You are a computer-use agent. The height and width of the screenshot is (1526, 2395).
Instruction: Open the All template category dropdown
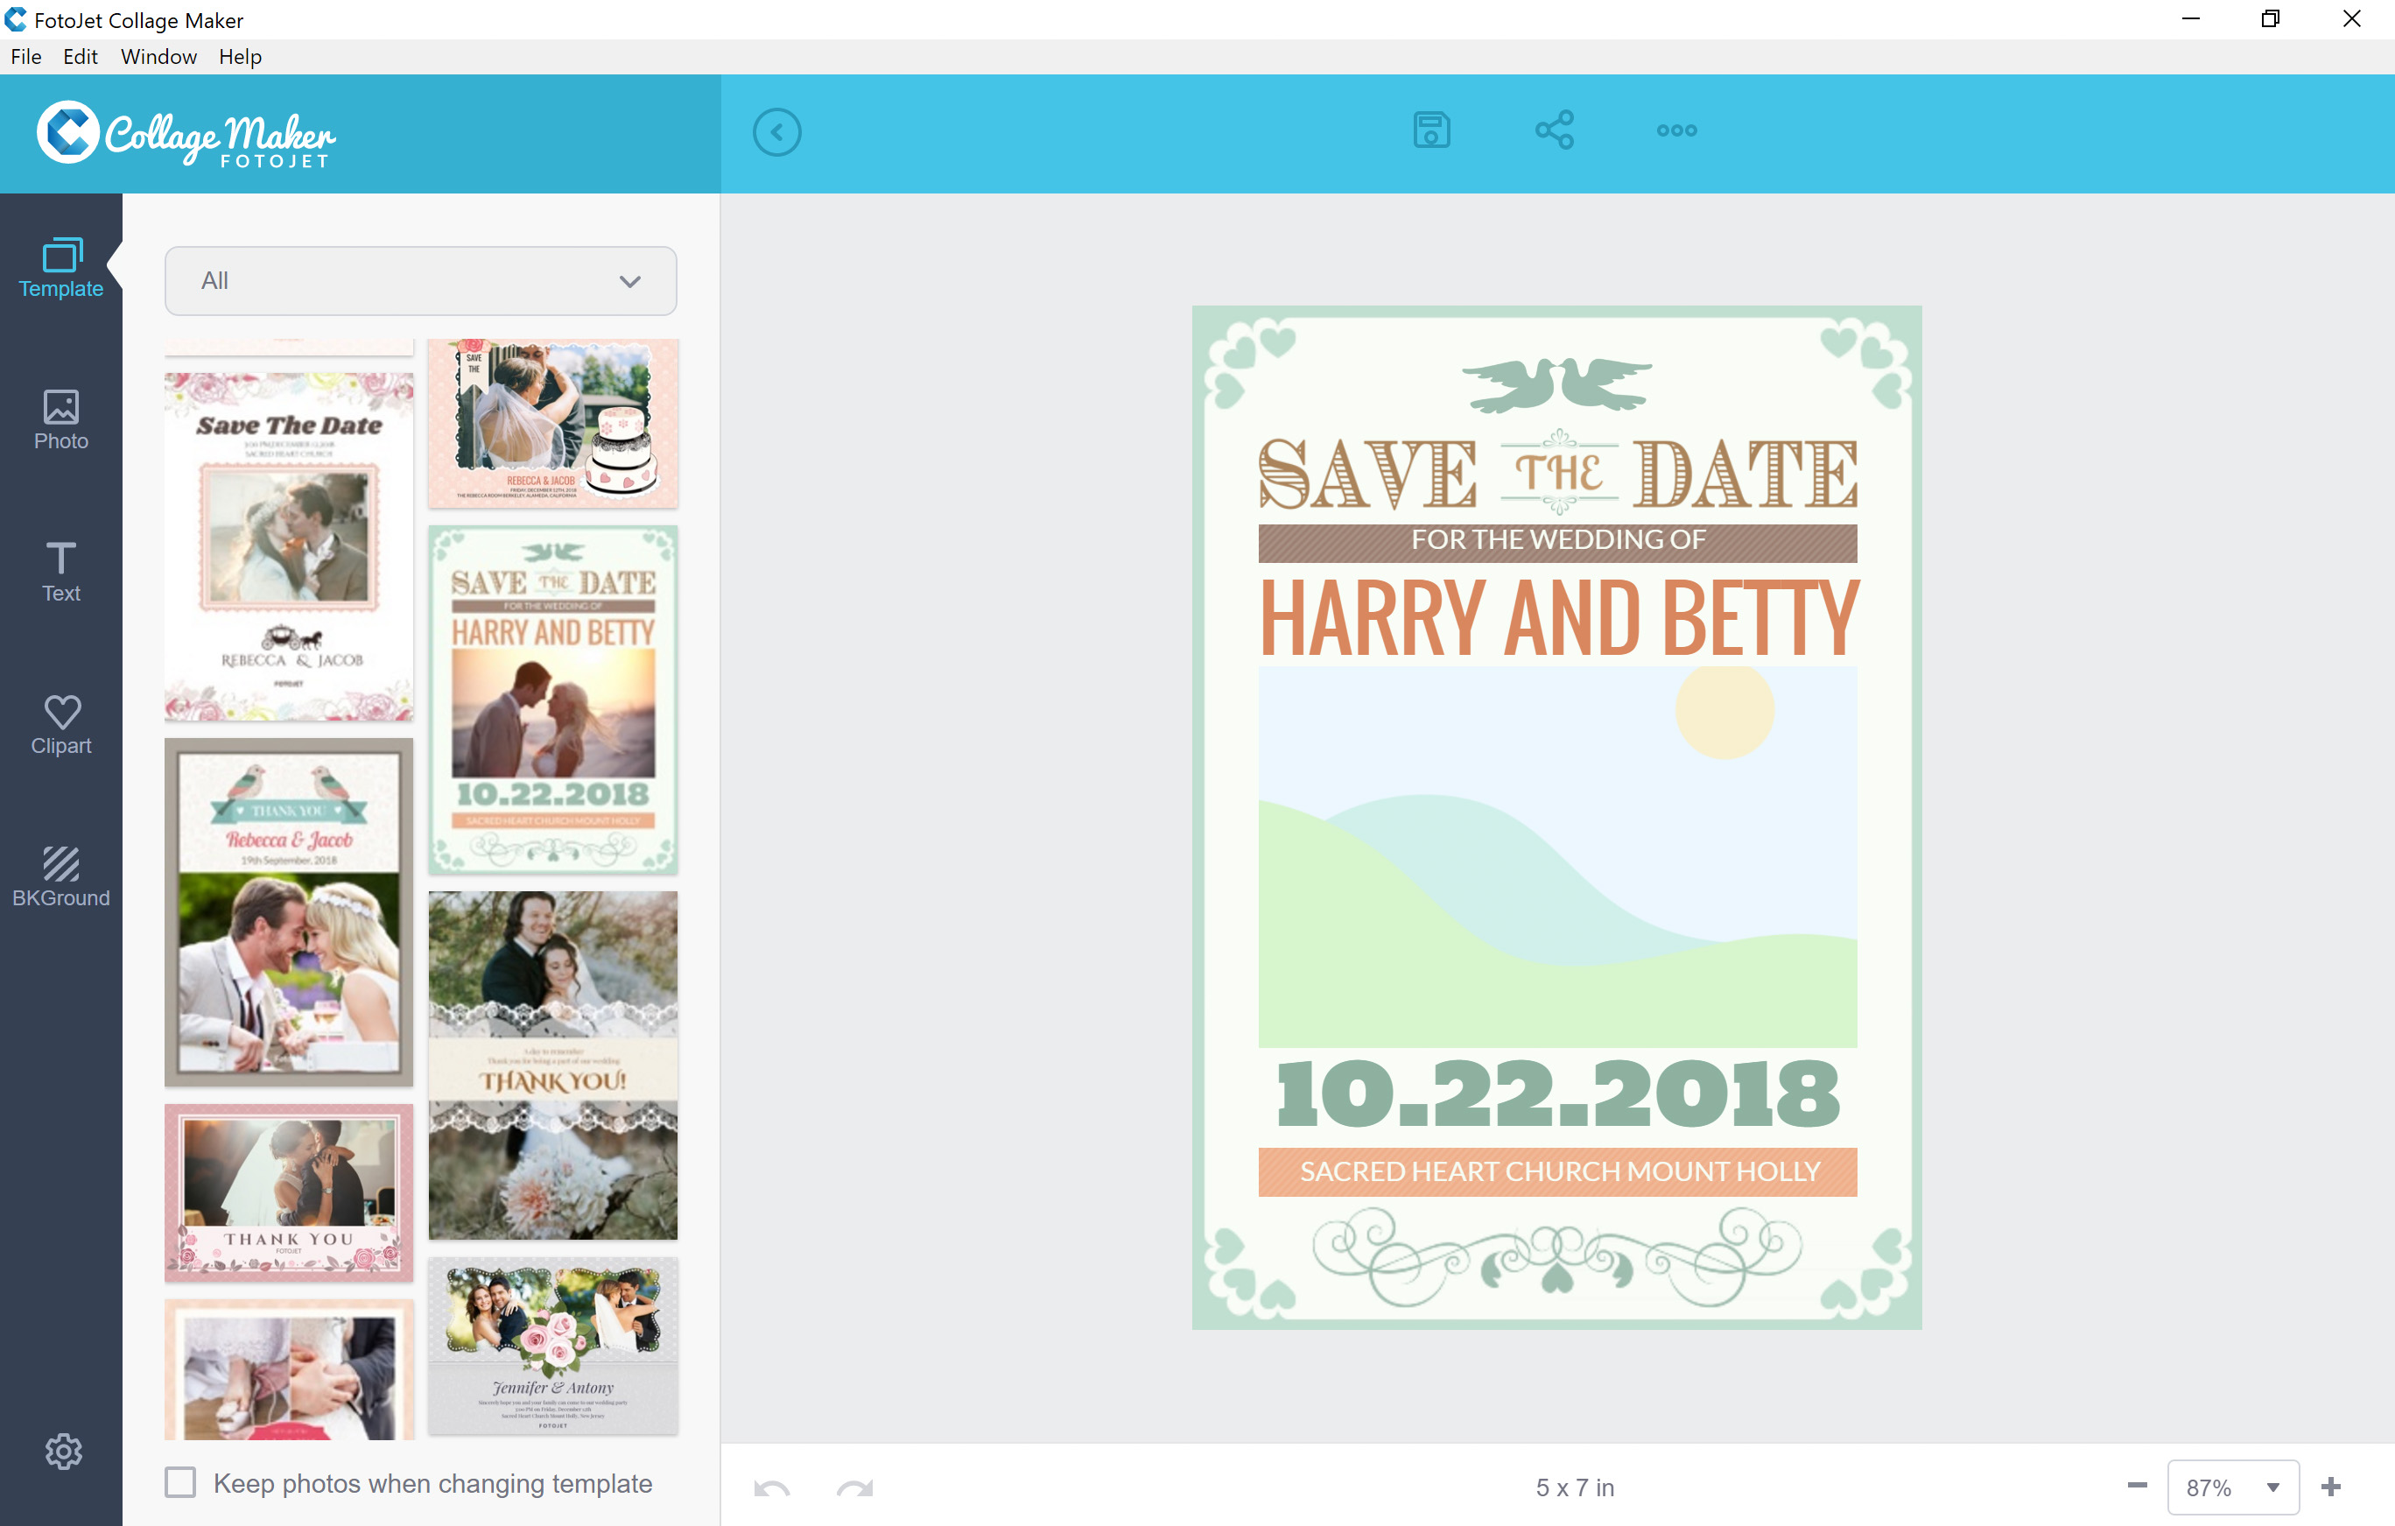pos(419,280)
